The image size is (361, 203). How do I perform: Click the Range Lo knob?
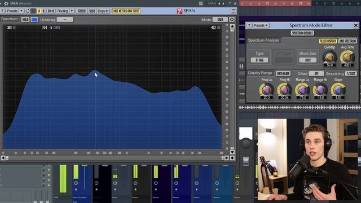coord(302,90)
